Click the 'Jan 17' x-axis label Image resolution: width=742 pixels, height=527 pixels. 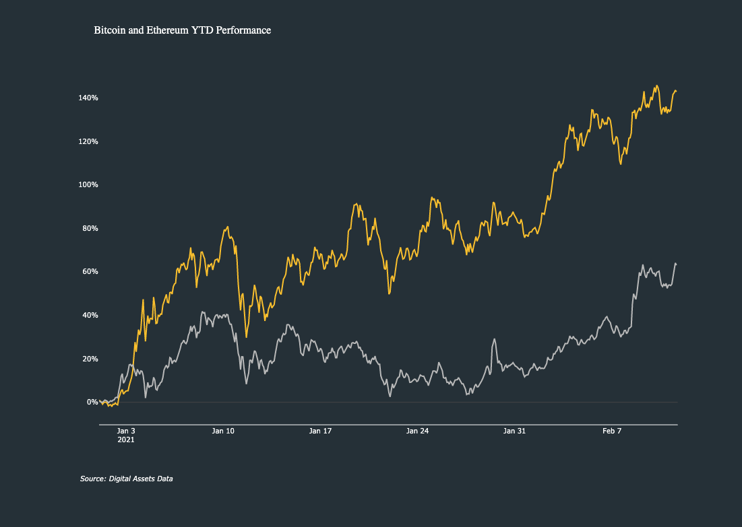(320, 431)
